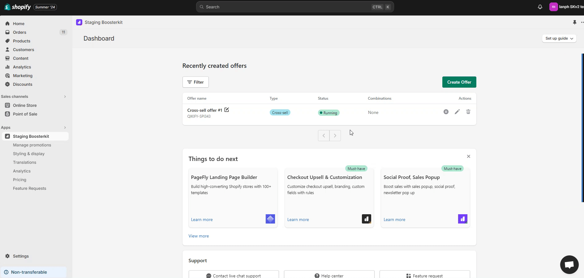
Task: Click the Cross-sell offer #1 name
Action: click(x=204, y=110)
